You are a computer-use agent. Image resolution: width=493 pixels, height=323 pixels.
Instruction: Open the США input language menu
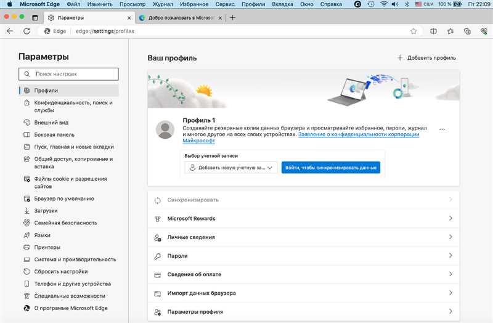[424, 4]
